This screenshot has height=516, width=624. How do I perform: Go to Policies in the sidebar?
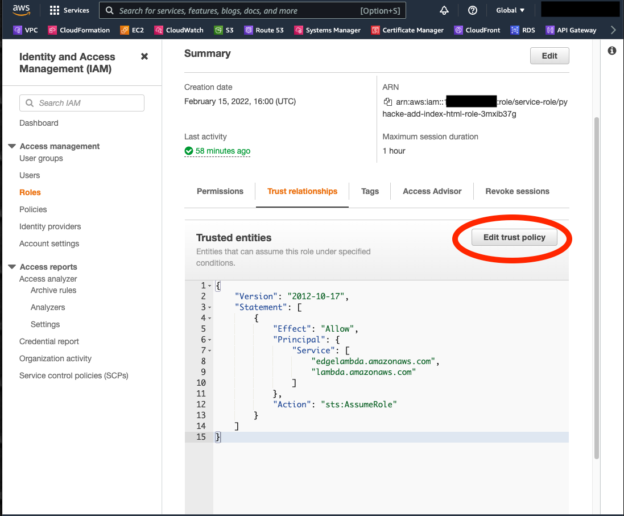tap(33, 209)
